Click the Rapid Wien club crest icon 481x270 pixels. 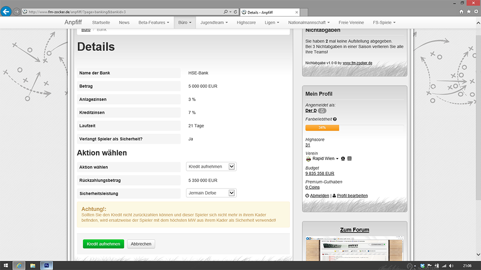point(308,159)
